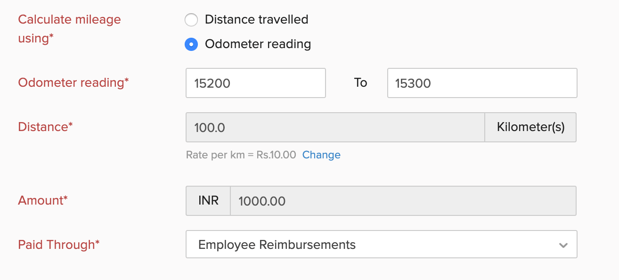Select the Distance value field
619x280 pixels.
(x=334, y=127)
